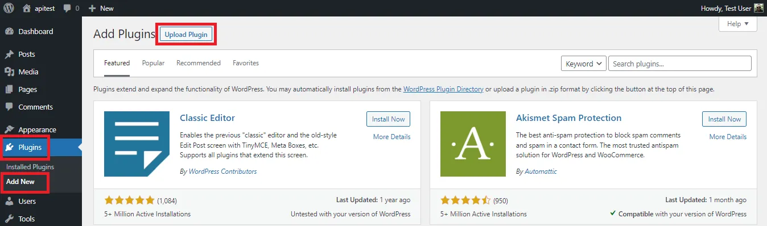Click Classic Editor's '5+ Million Active Installations'
Screen dimensions: 767x226
[x=147, y=214]
